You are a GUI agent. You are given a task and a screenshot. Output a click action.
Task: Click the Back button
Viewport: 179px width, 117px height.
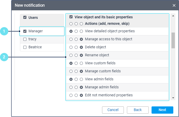pos(138,110)
